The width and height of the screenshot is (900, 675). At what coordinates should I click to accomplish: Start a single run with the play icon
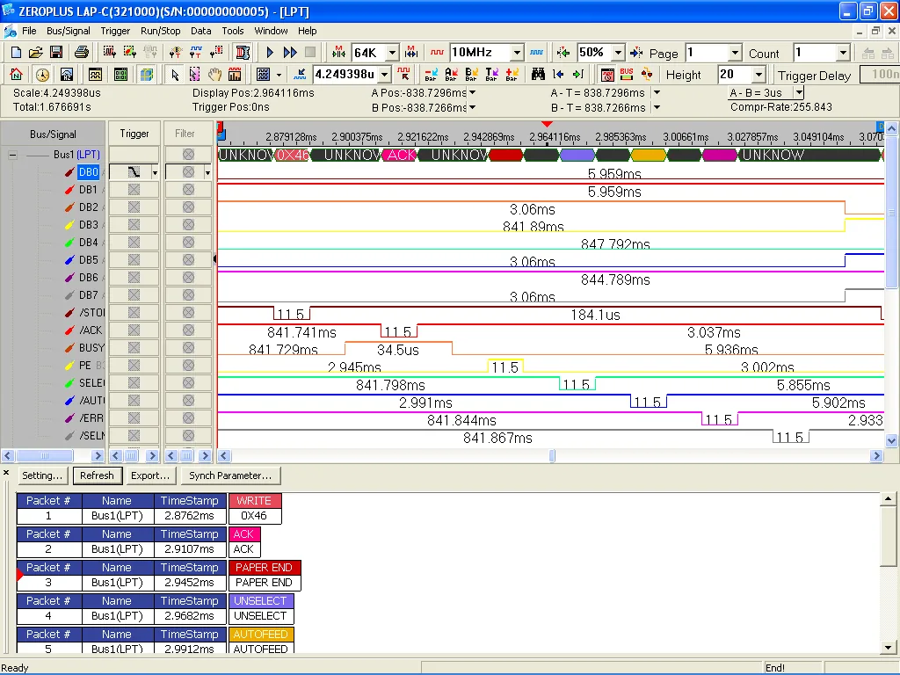[x=270, y=53]
